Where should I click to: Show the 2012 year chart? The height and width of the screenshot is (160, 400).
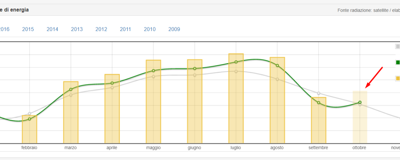tap(101, 29)
